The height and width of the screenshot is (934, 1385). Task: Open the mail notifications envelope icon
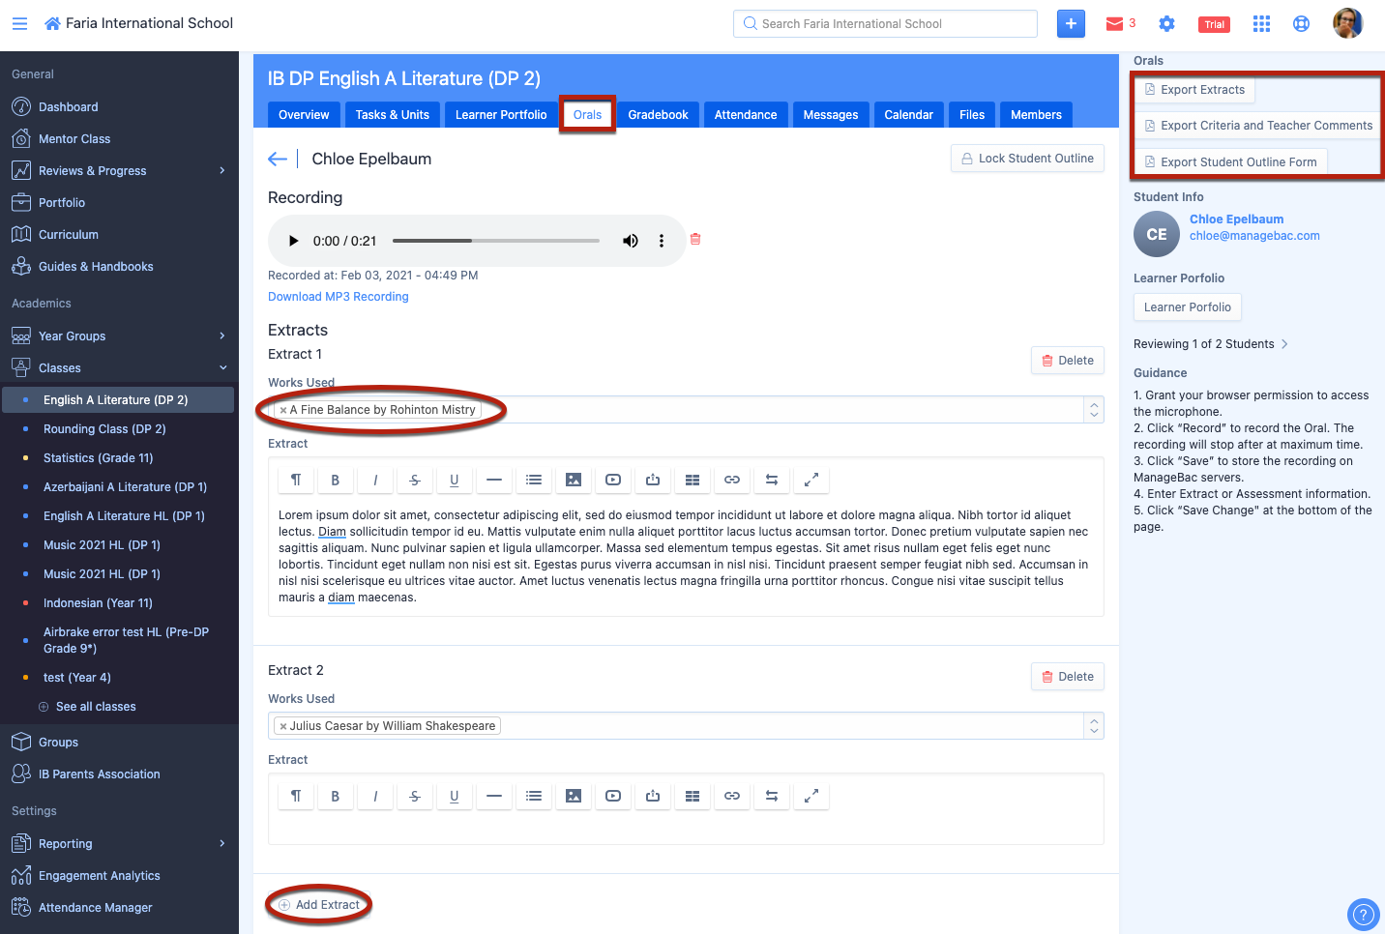[1114, 24]
